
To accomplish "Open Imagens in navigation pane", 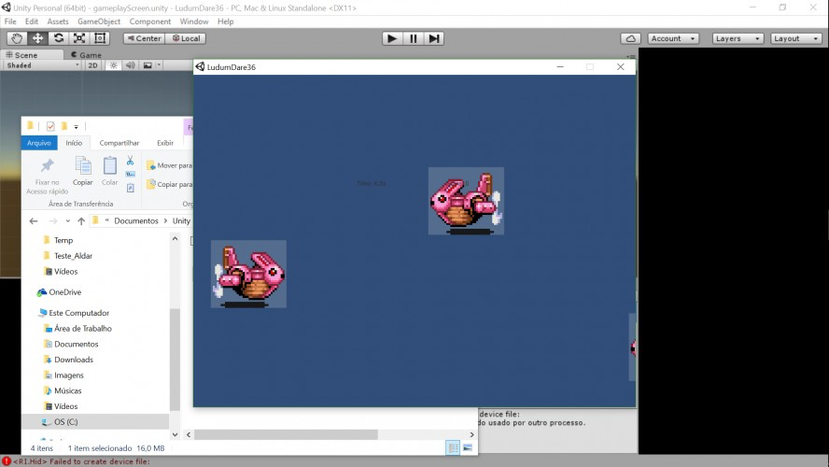I will [69, 375].
